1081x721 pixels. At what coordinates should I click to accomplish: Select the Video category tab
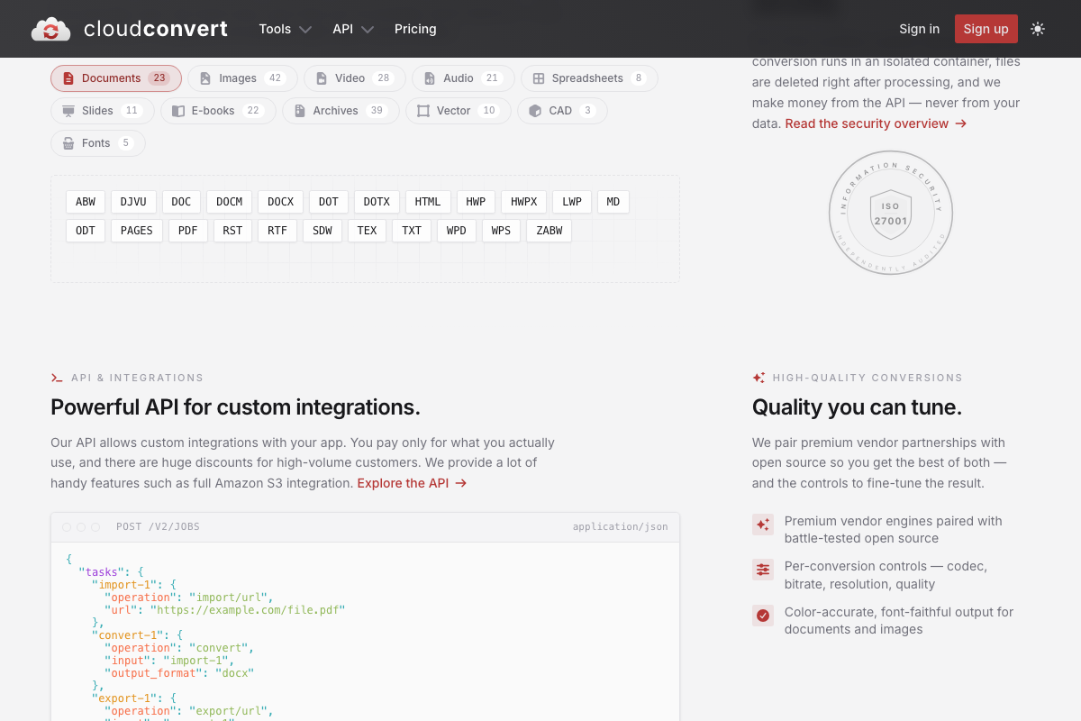[355, 78]
